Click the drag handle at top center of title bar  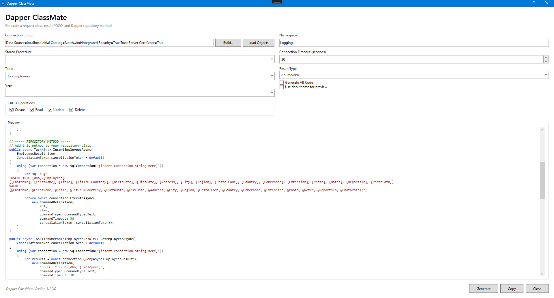point(277,2)
